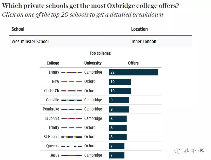The image size is (211, 160).
Task: Click the Christ Ch scarf colors icon
Action: coord(72,91)
